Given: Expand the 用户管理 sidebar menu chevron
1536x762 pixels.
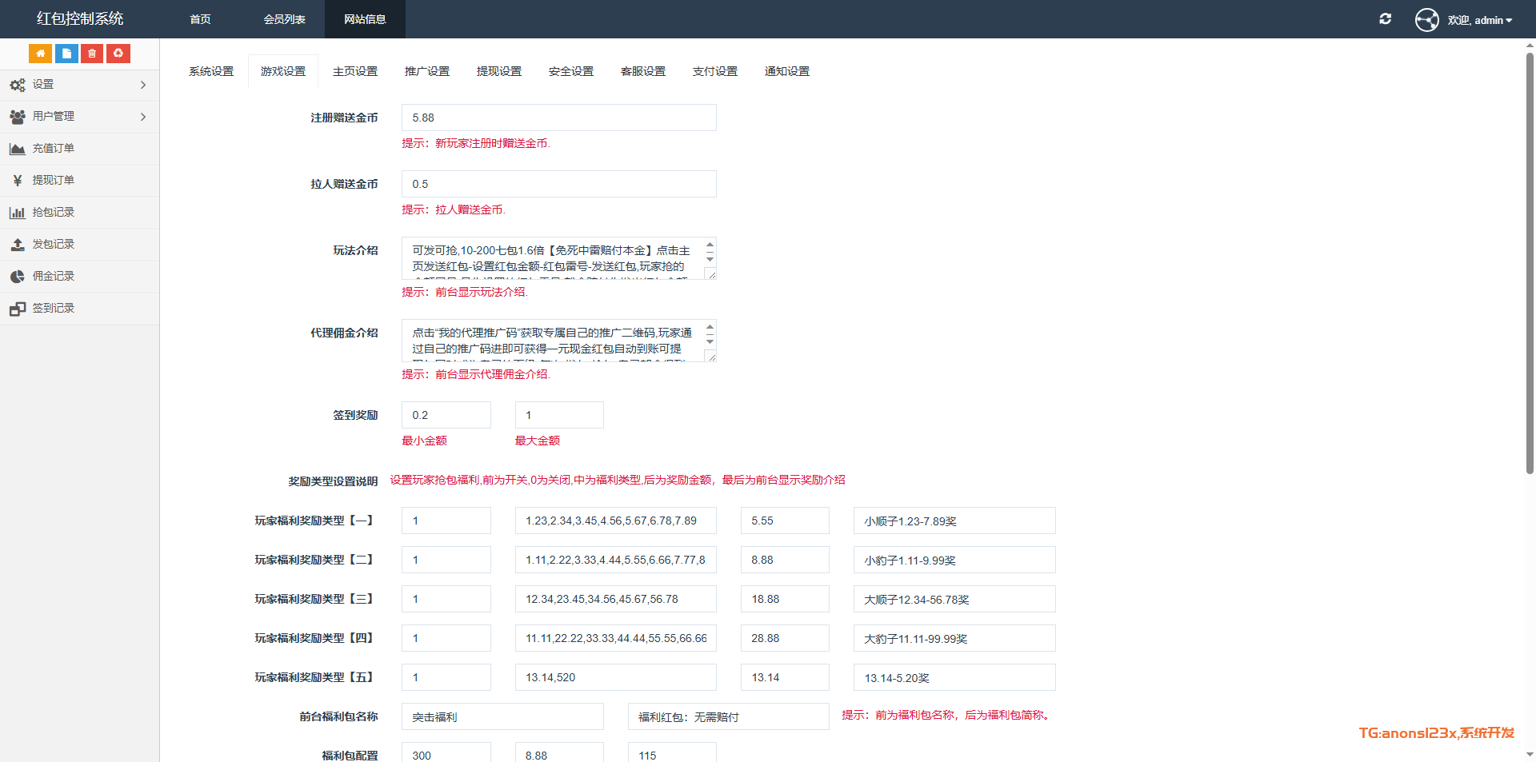Looking at the screenshot, I should click(x=143, y=117).
